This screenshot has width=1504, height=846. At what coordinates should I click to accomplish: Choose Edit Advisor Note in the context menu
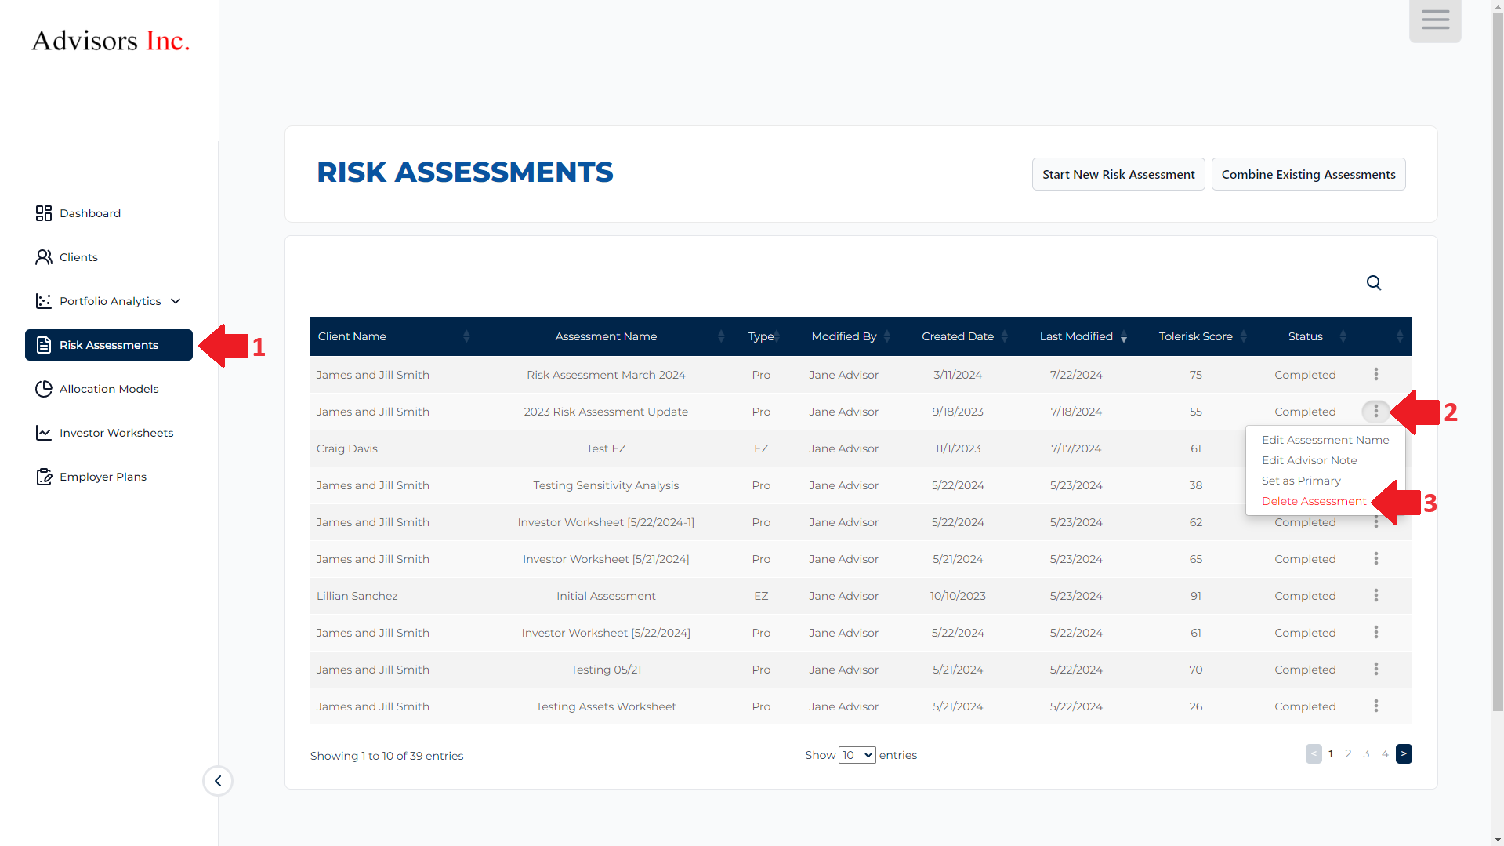(1309, 460)
